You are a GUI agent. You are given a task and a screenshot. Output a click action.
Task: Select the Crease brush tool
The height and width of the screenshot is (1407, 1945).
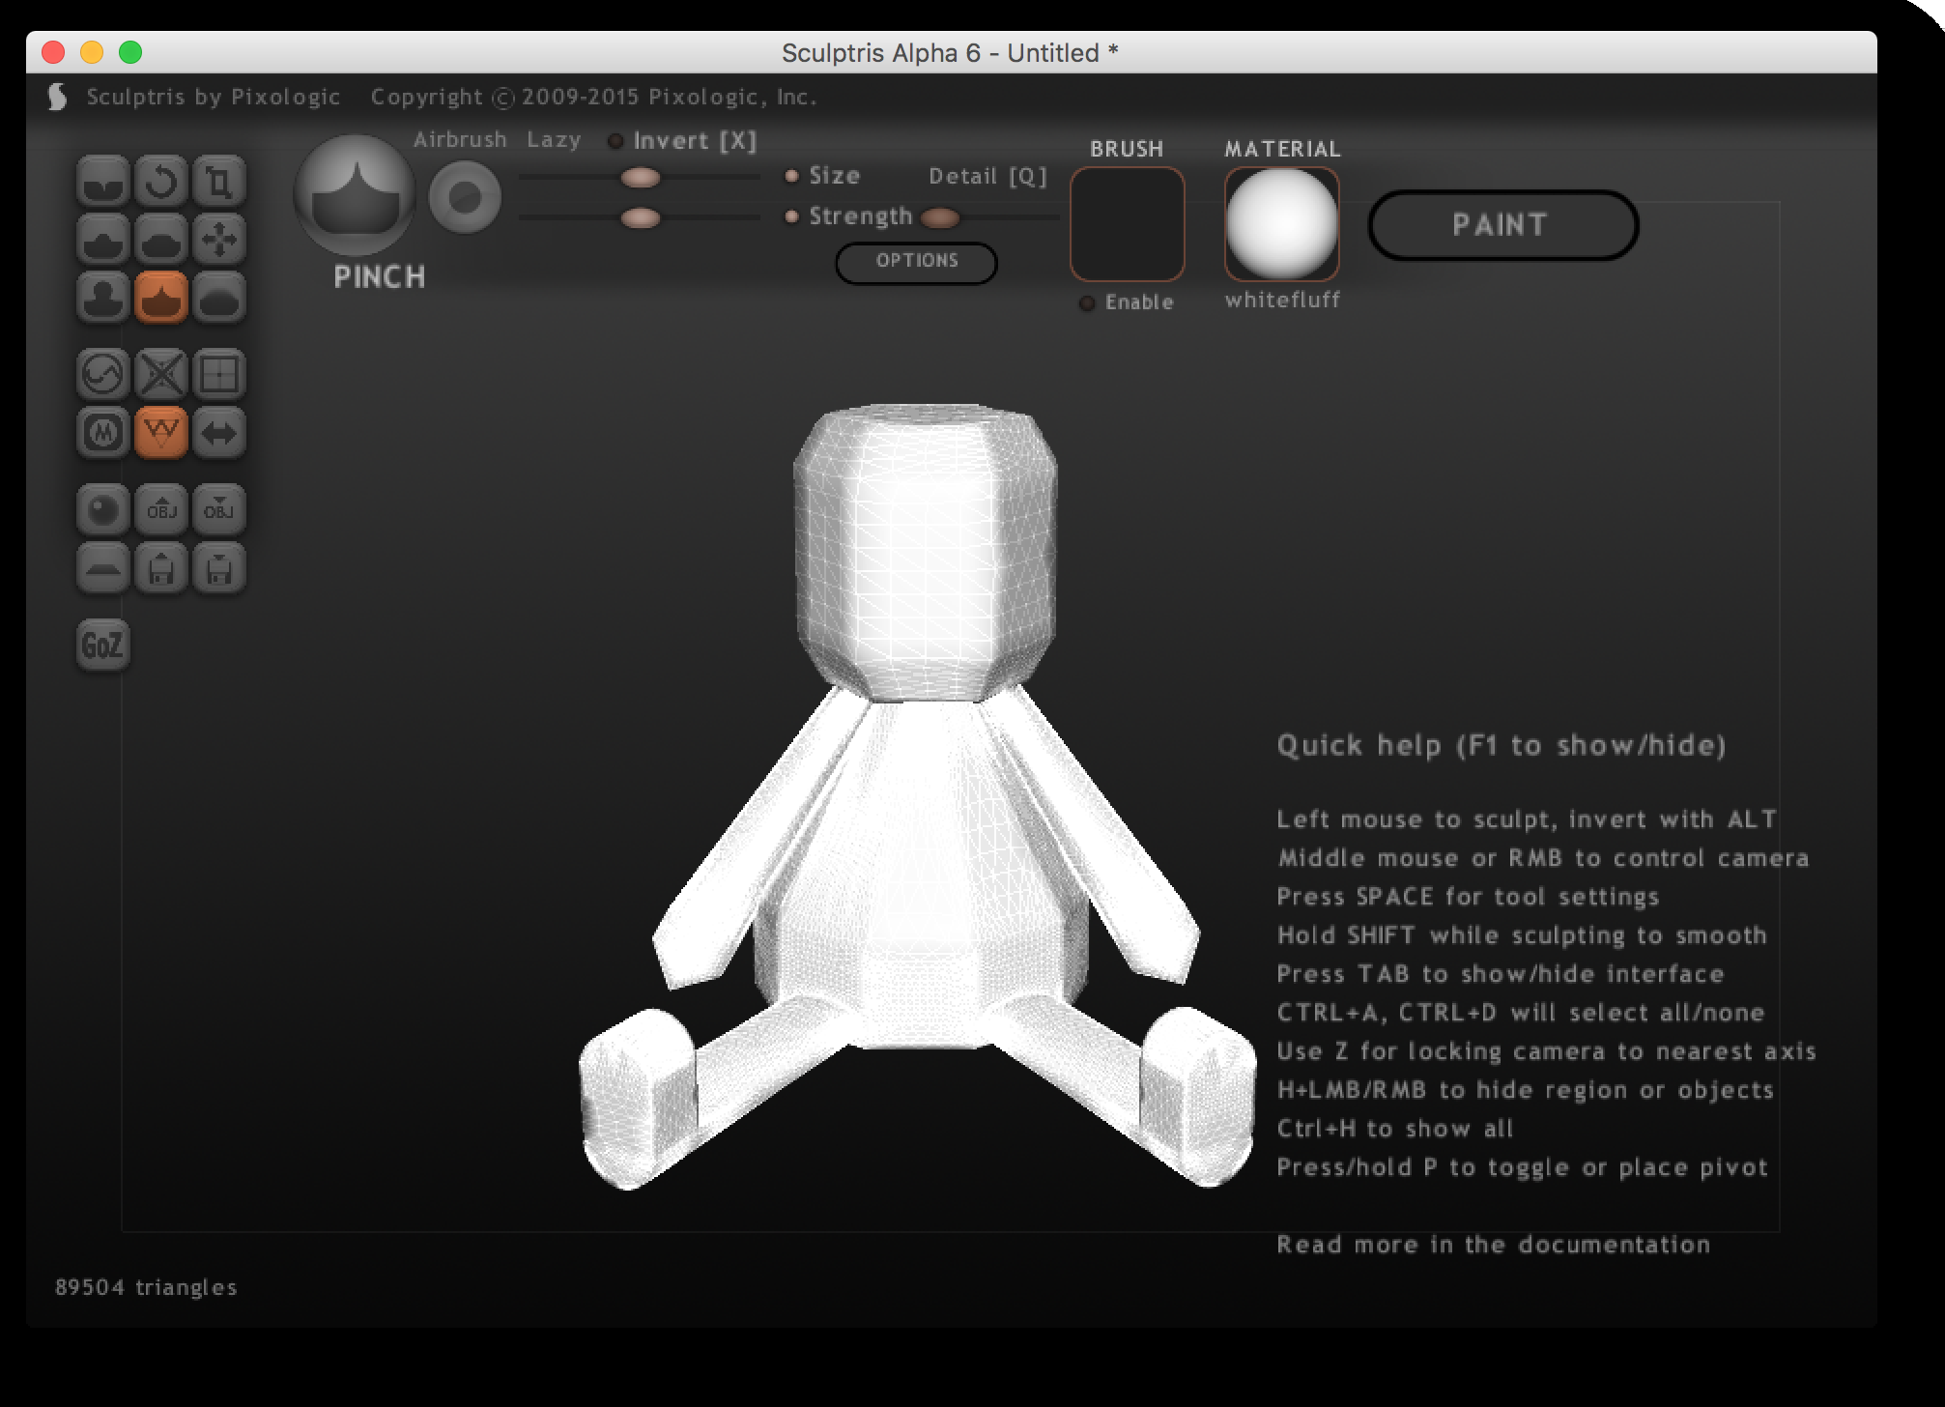click(x=103, y=181)
